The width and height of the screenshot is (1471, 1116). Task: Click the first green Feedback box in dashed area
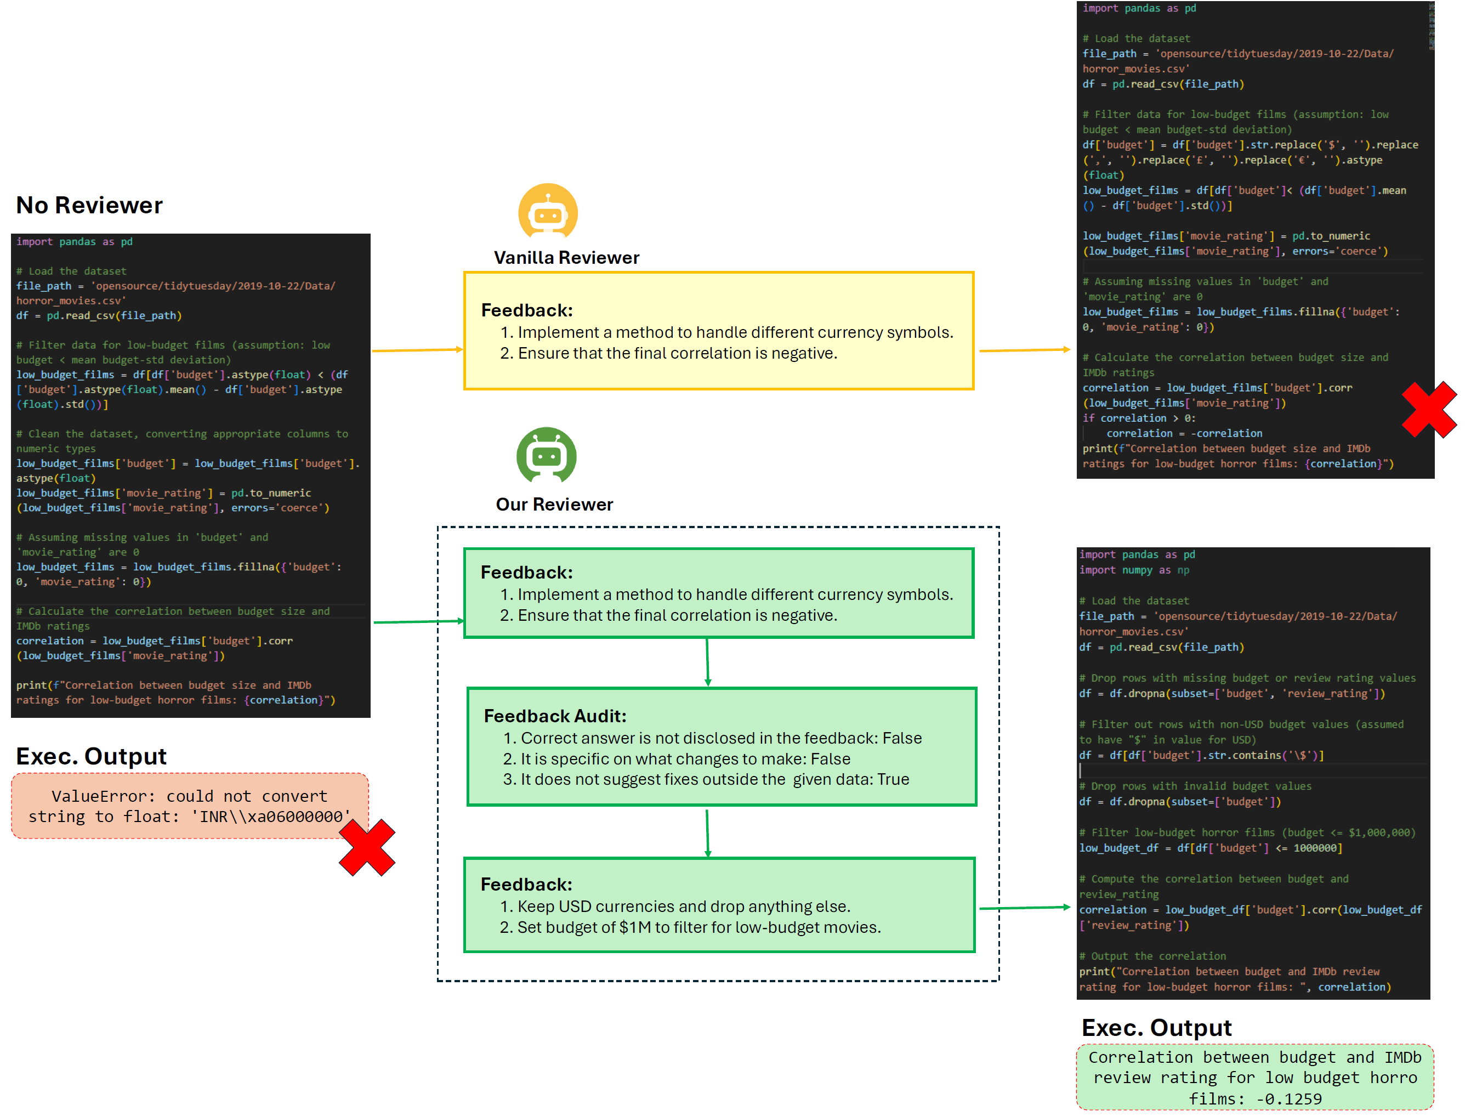[x=718, y=593]
